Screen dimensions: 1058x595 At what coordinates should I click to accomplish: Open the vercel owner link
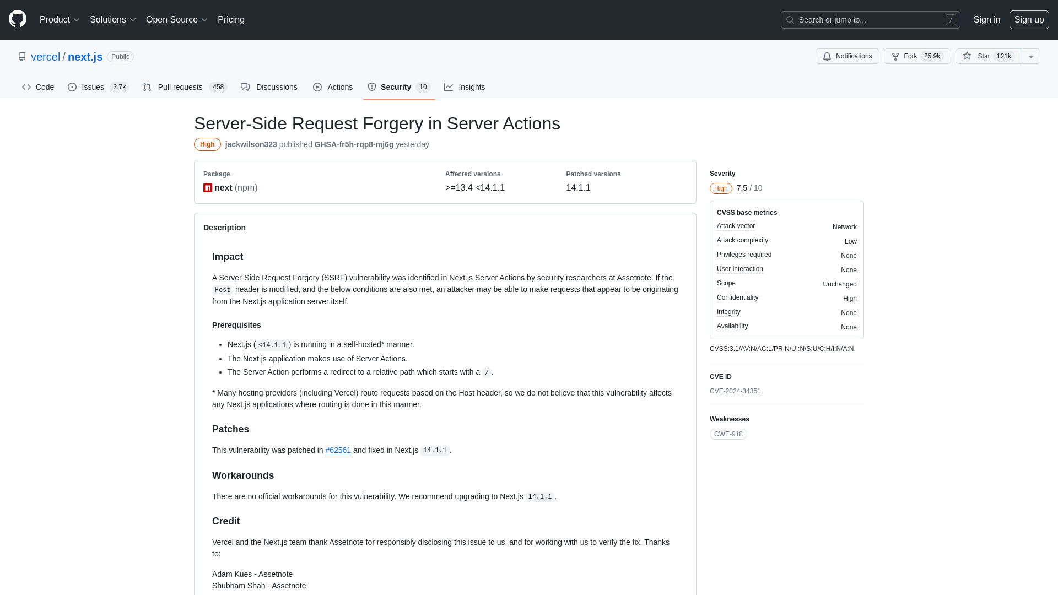pos(45,57)
